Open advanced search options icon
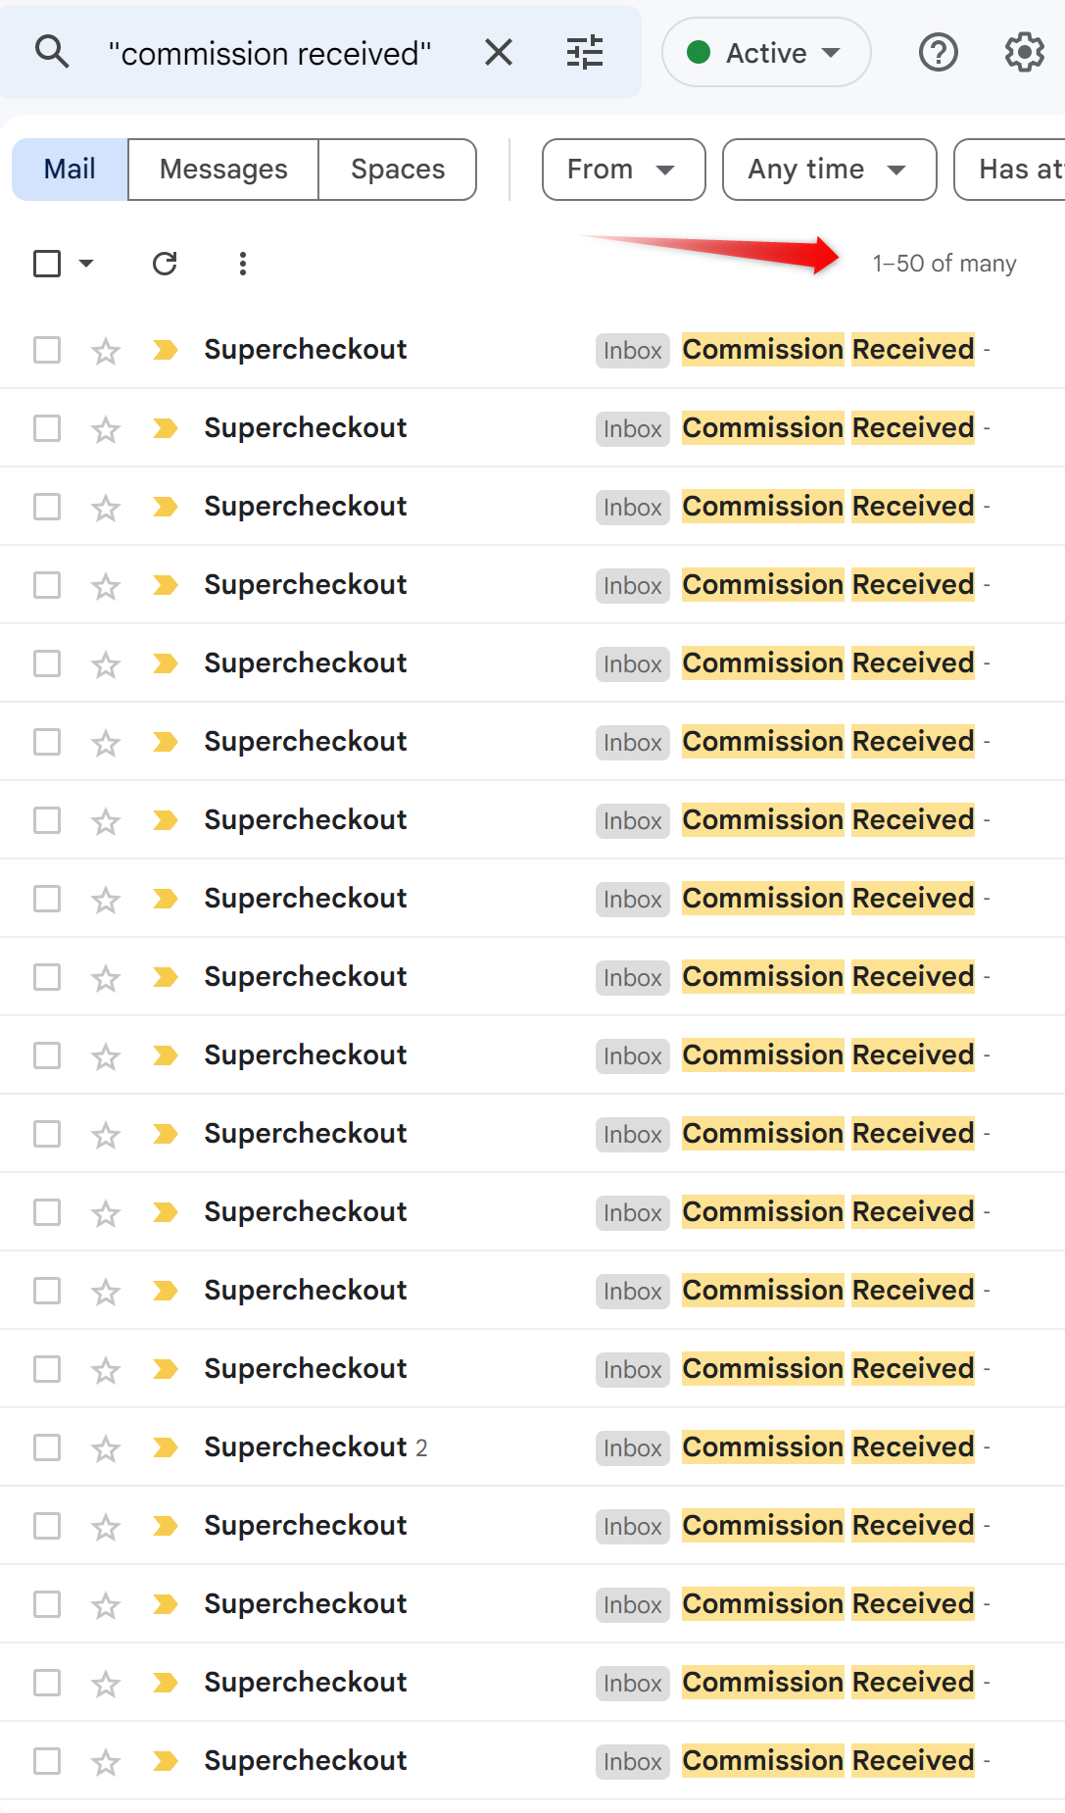Image resolution: width=1065 pixels, height=1813 pixels. tap(585, 52)
